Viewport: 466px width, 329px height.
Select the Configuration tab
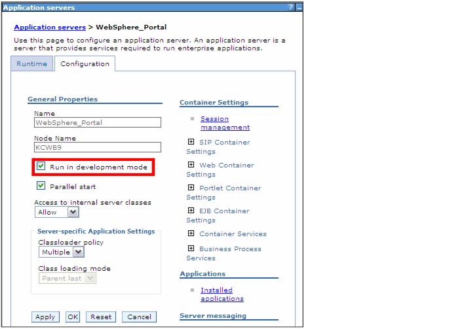(85, 64)
